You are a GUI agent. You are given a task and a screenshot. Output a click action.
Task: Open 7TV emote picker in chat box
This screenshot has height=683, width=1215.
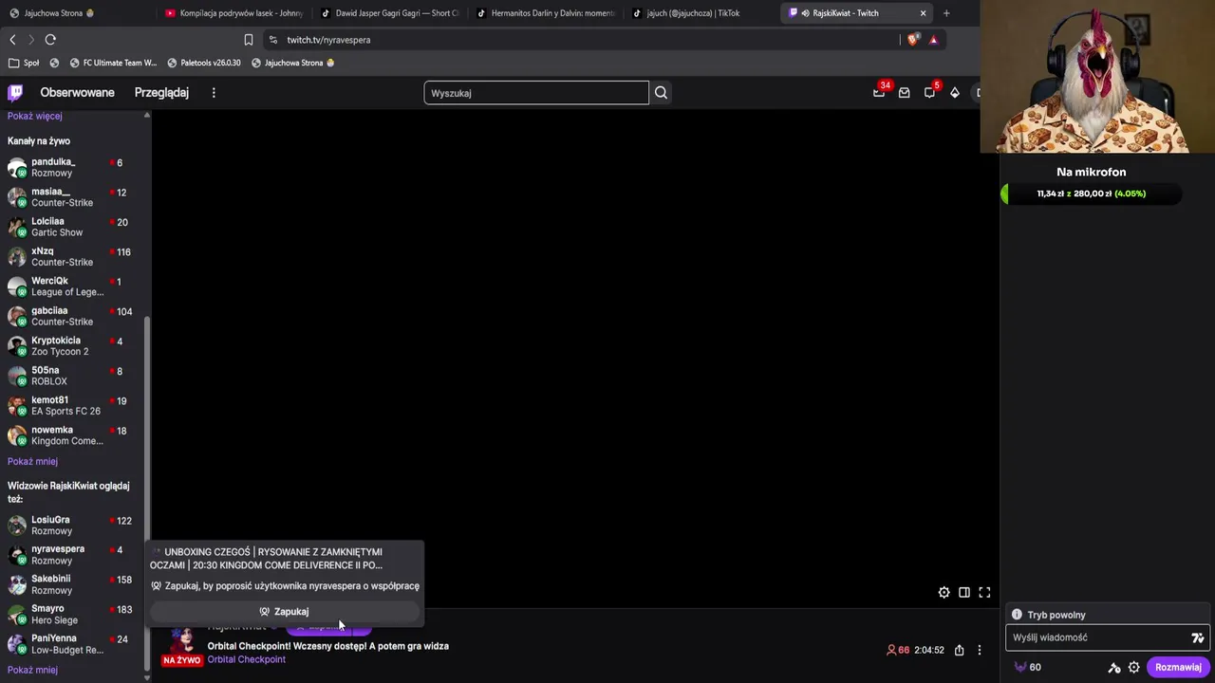click(x=1198, y=637)
